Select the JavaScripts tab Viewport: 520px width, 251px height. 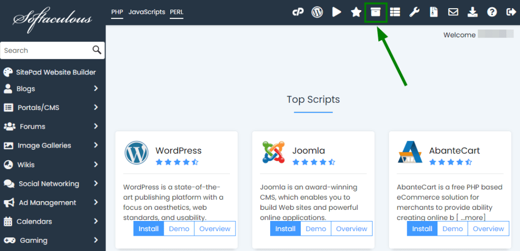click(x=147, y=12)
